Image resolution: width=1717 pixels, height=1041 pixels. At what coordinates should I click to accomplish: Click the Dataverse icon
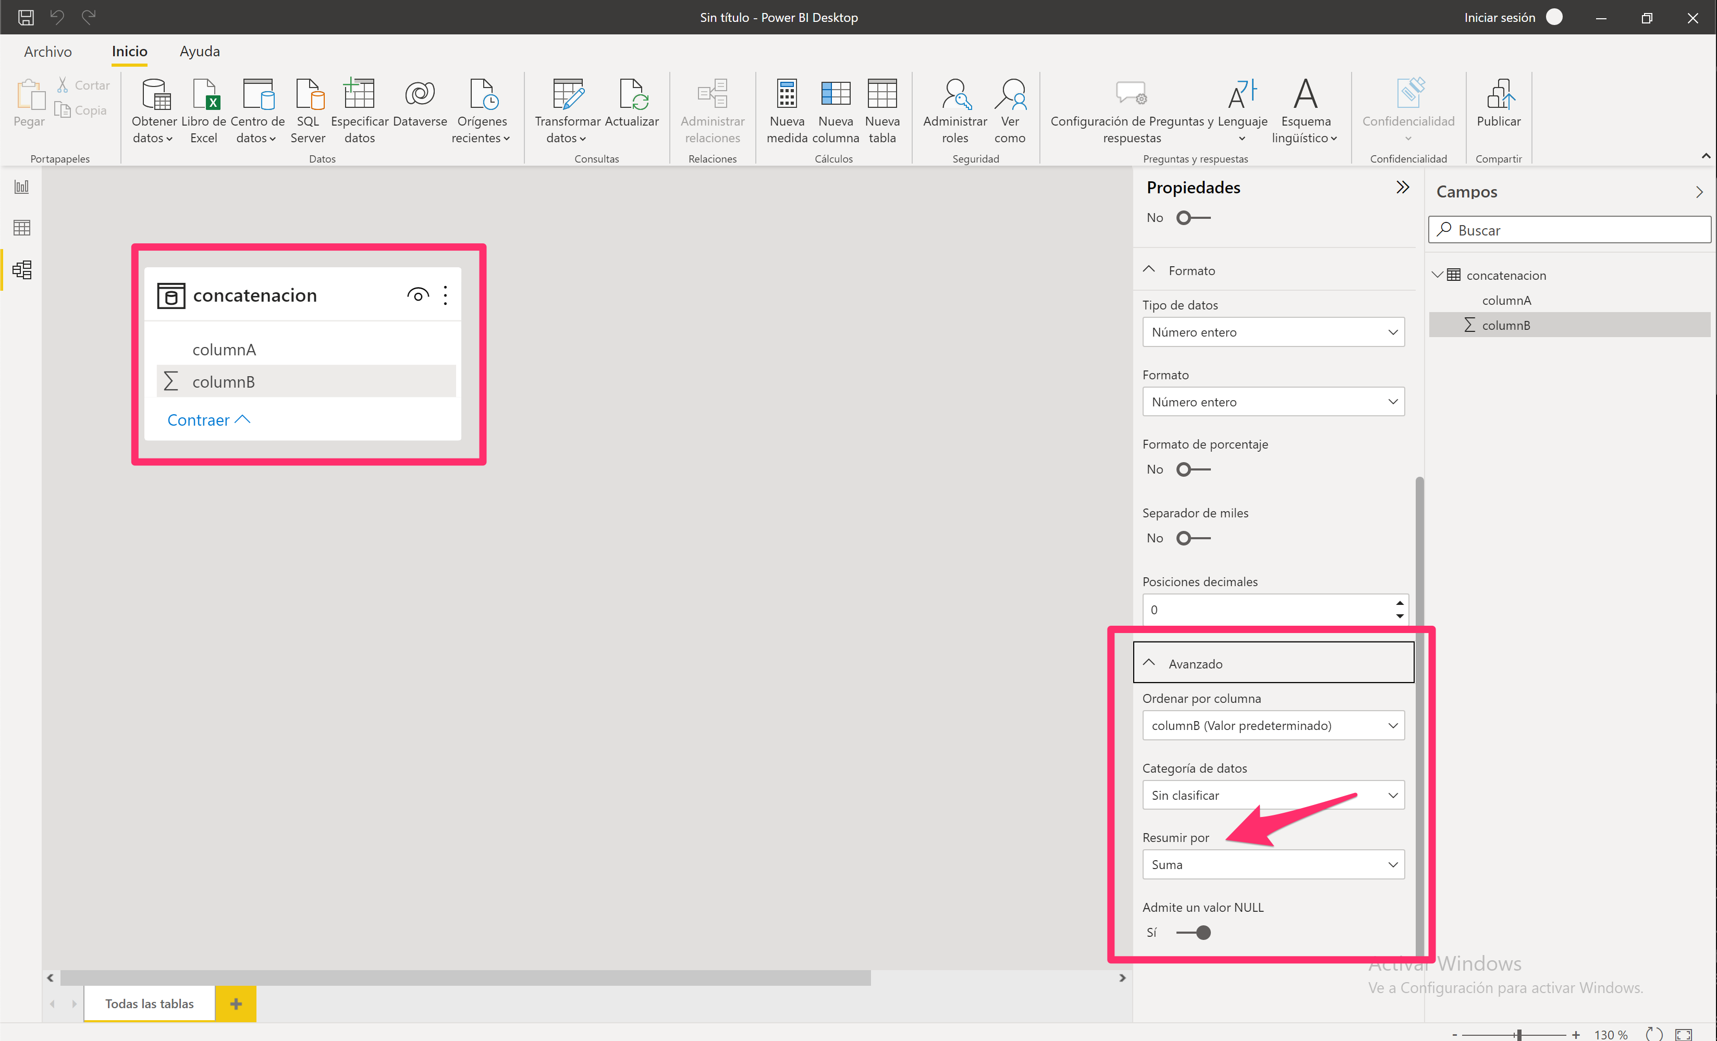420,103
